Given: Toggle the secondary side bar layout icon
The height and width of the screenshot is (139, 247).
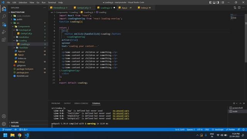Looking at the screenshot, I should 218,2.
